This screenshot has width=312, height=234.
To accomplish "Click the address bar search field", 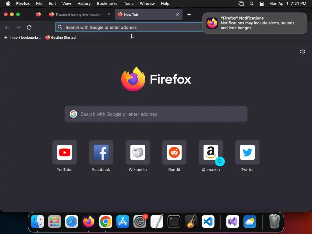I will click(x=129, y=27).
